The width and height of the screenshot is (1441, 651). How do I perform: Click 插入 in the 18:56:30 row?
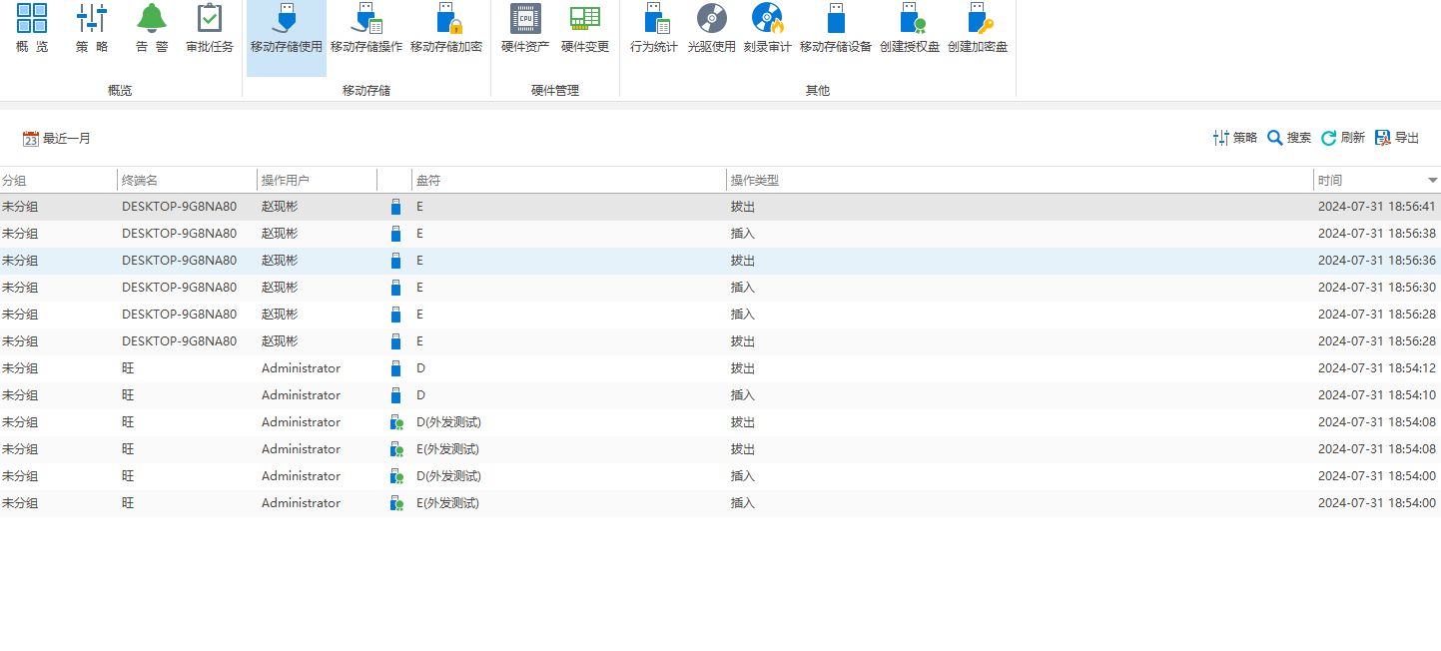click(x=743, y=288)
